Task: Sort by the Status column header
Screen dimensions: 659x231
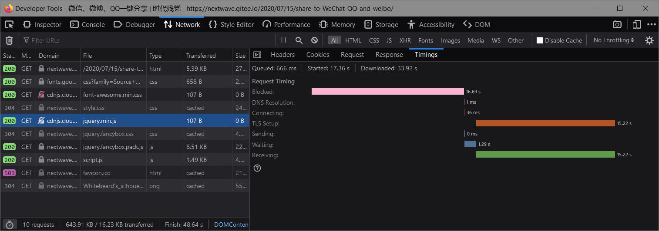Action: [x=9, y=56]
